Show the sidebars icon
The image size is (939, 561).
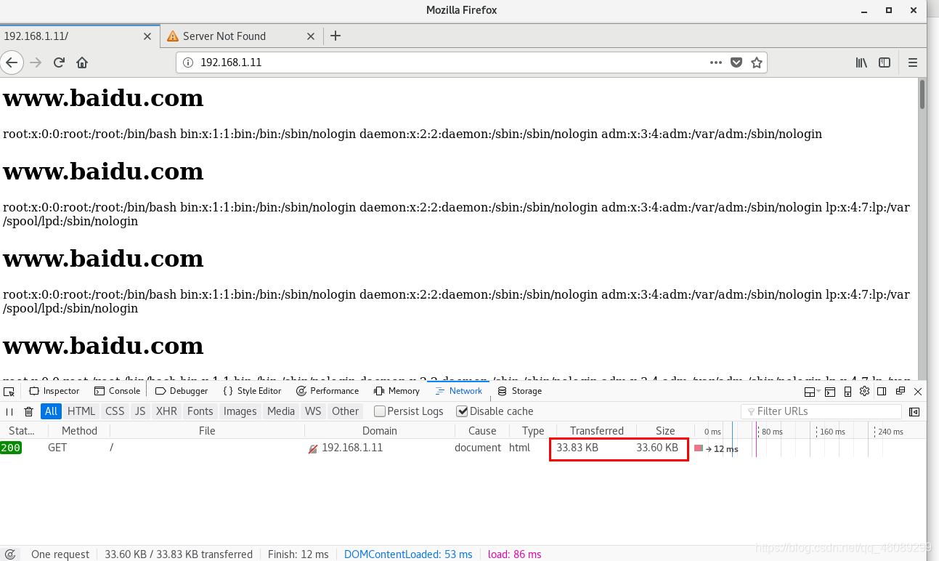[885, 62]
